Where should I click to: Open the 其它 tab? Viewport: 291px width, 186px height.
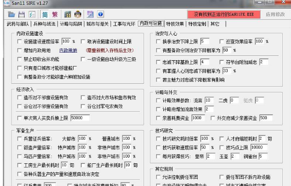coord(215,24)
